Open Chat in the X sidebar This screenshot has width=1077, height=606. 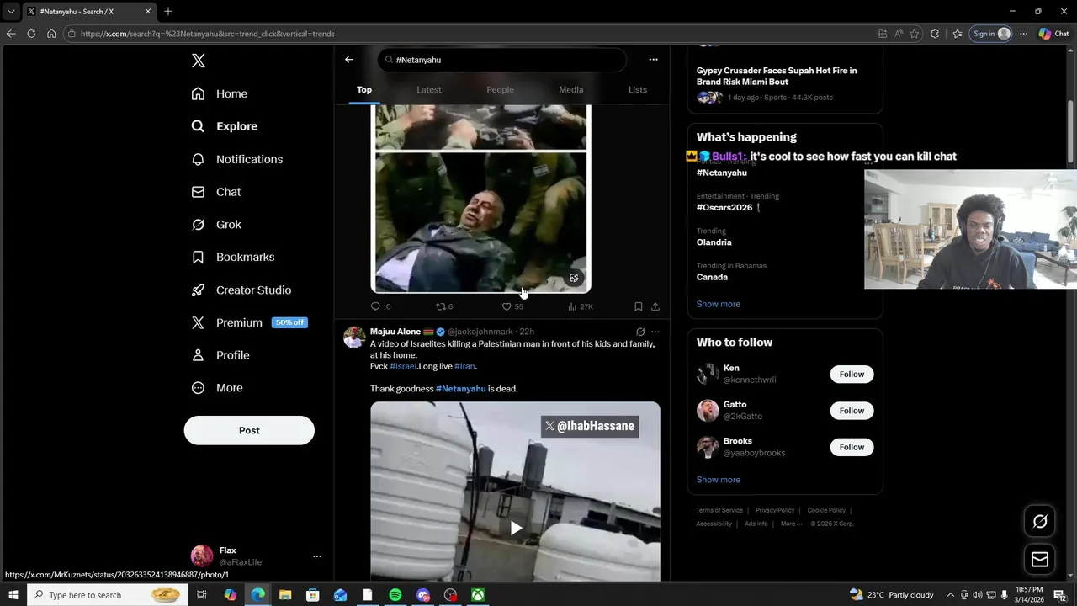coord(215,192)
